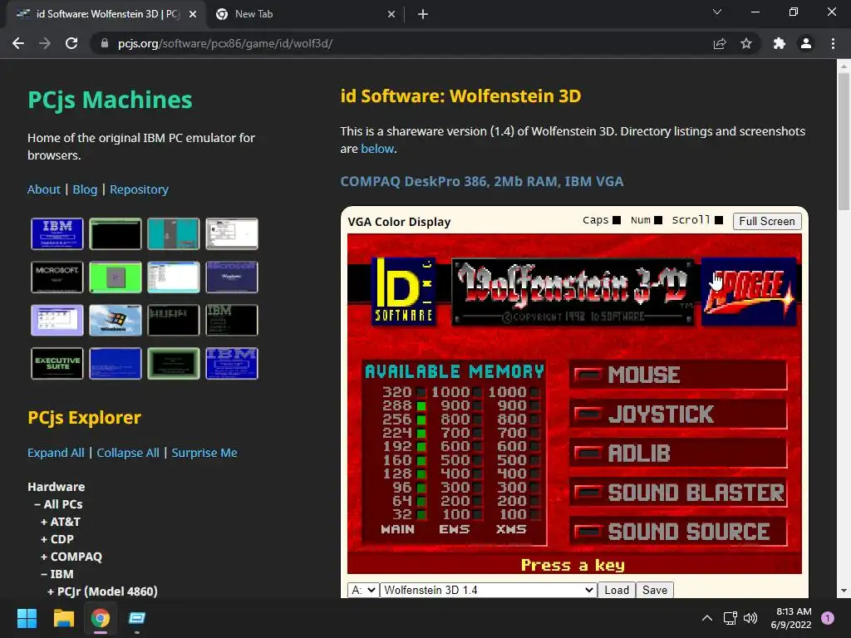851x638 pixels.
Task: Open the Chrome profile icon
Action: [x=806, y=43]
